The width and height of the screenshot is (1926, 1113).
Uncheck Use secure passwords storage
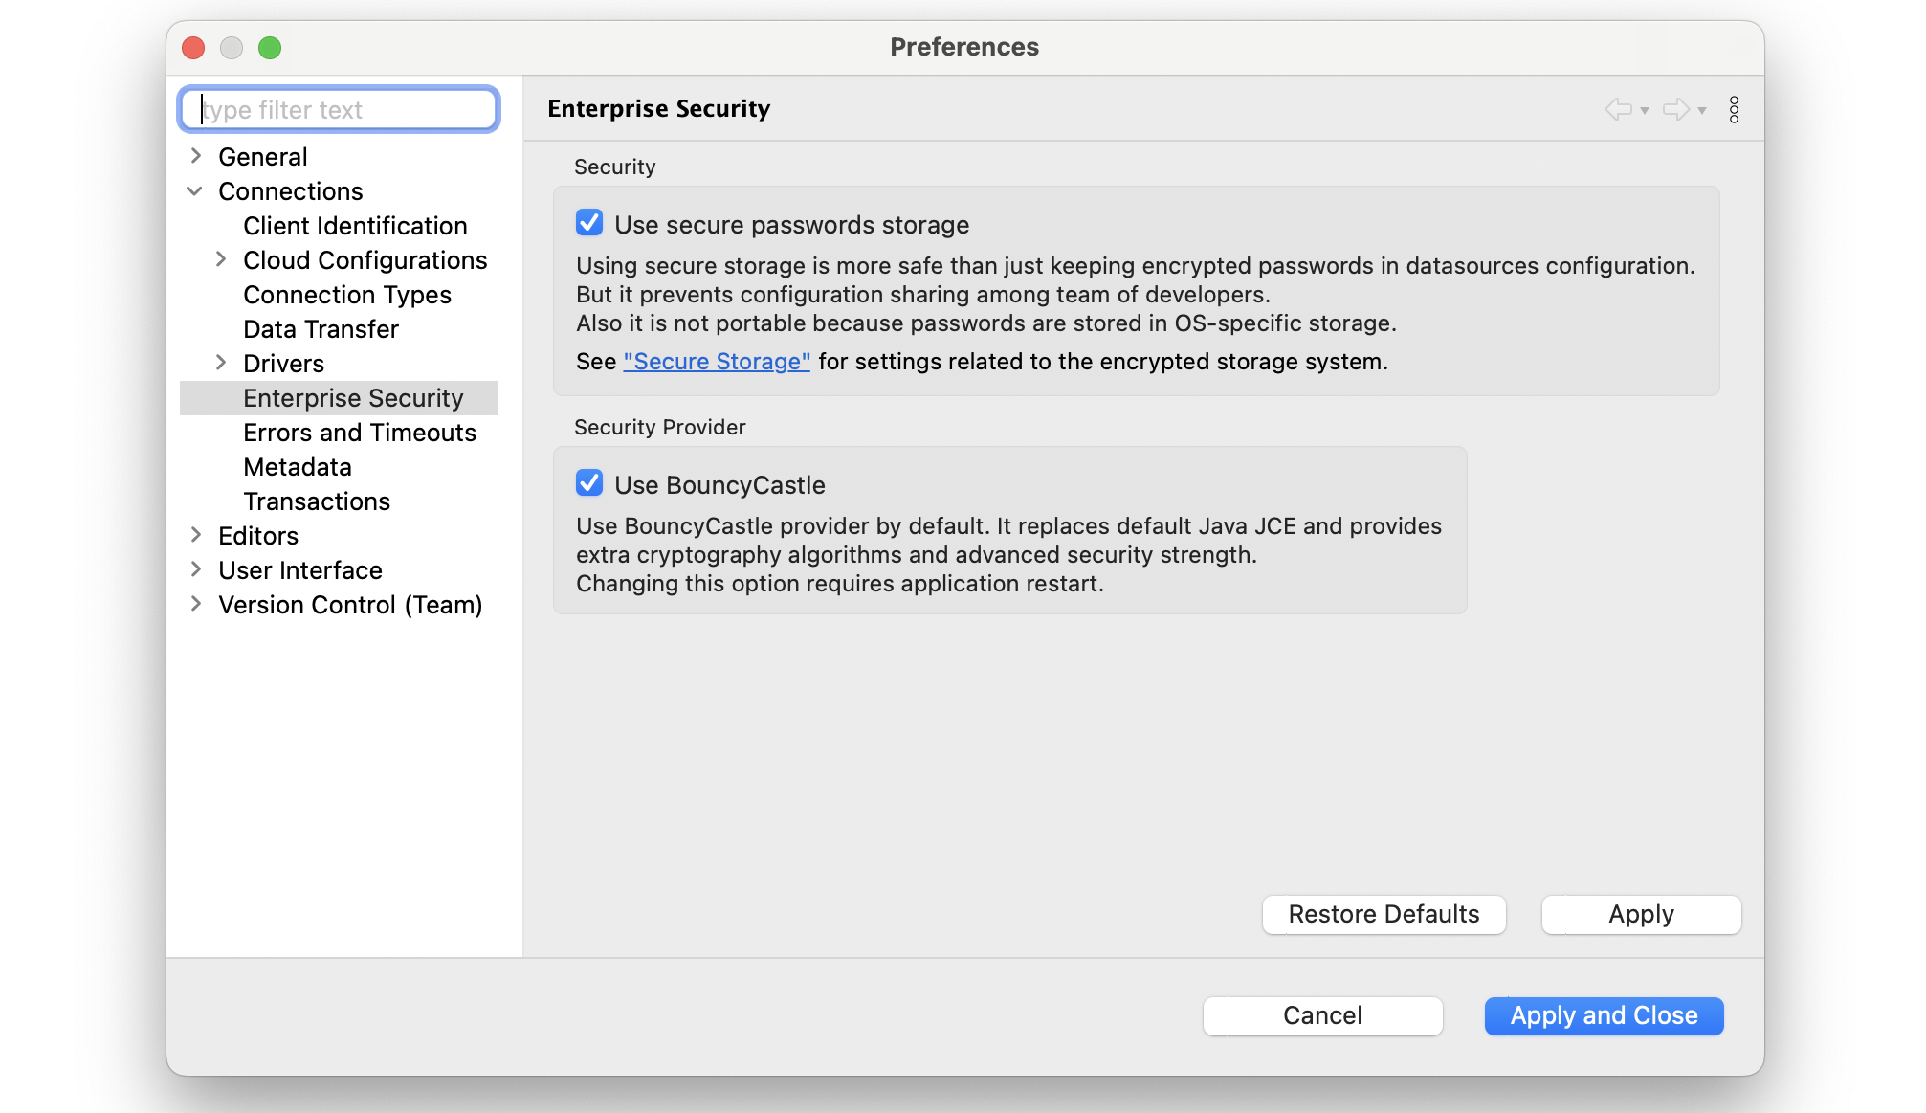(x=588, y=222)
